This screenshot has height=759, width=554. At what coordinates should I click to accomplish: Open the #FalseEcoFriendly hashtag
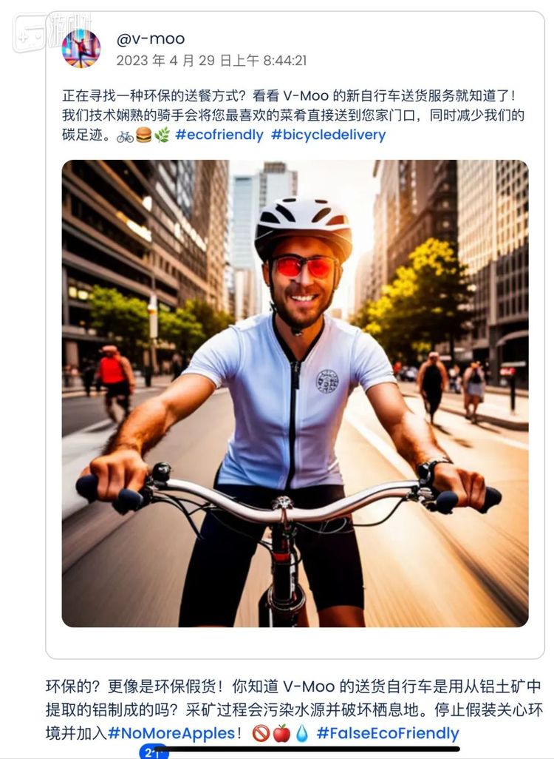[388, 733]
